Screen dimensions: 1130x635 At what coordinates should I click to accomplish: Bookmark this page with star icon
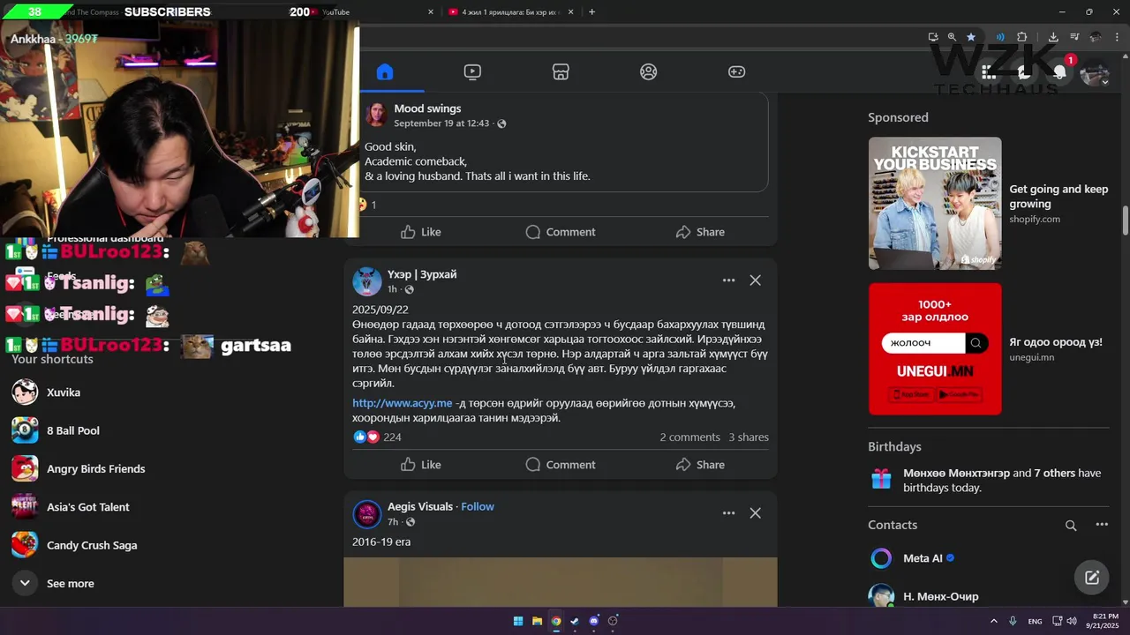971,37
